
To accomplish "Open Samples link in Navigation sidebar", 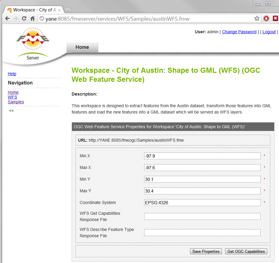I will tap(16, 102).
